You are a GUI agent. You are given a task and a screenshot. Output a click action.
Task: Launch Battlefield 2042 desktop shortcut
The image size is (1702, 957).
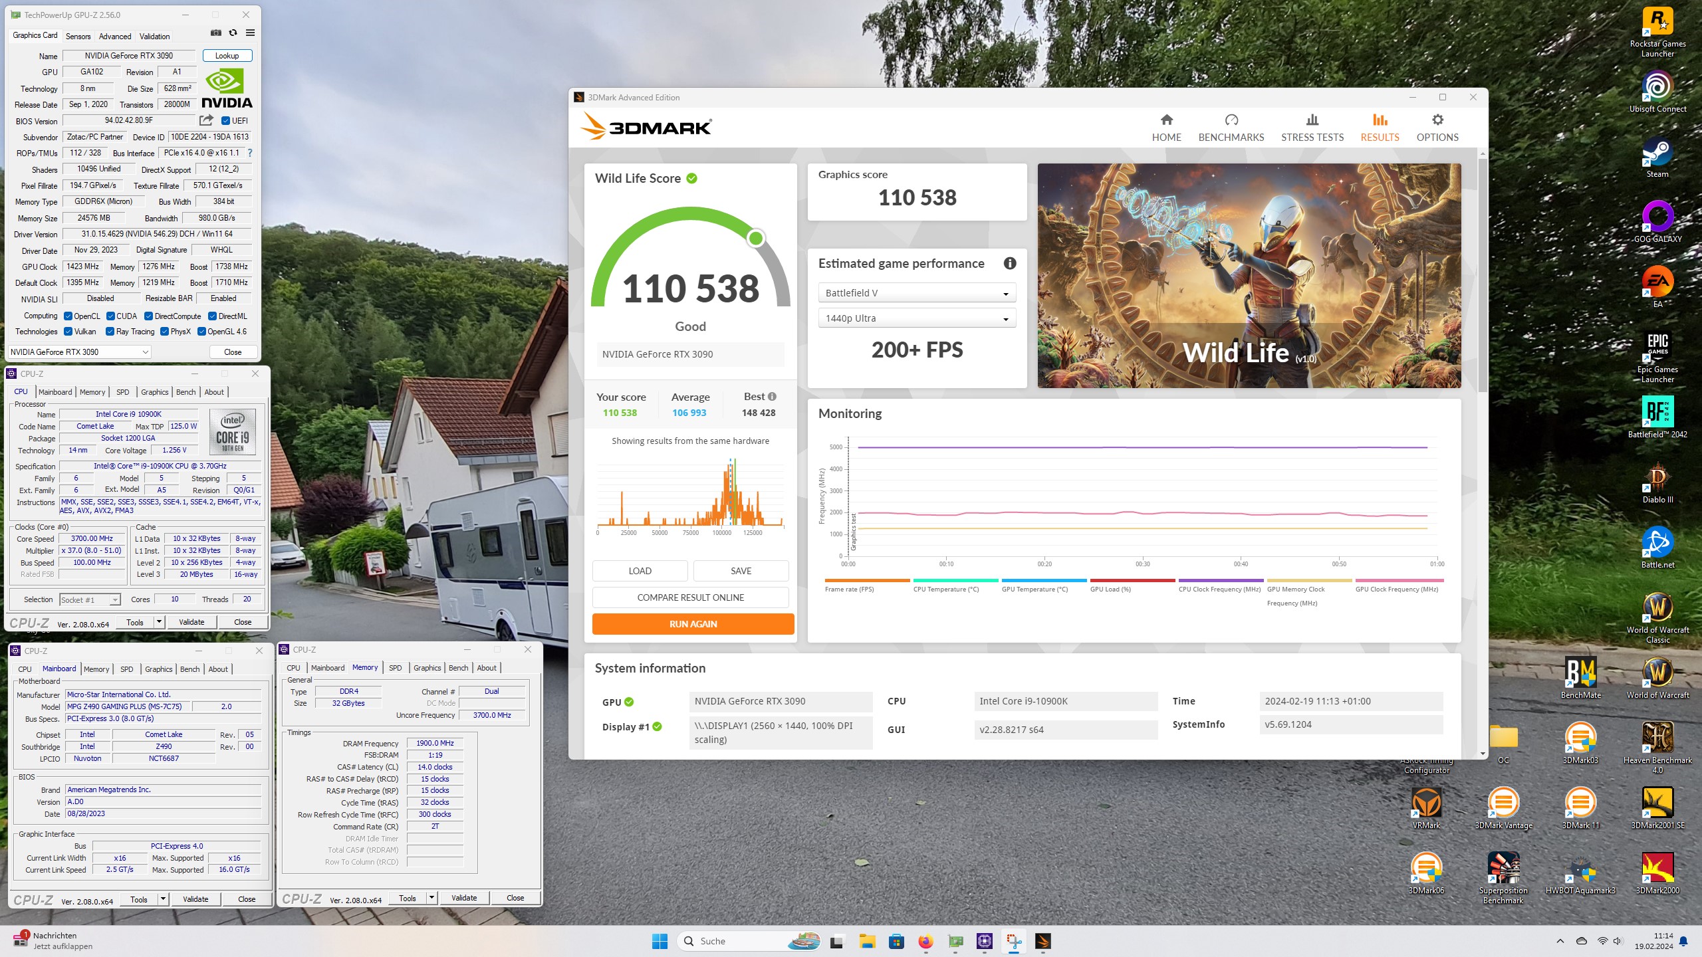[1657, 417]
